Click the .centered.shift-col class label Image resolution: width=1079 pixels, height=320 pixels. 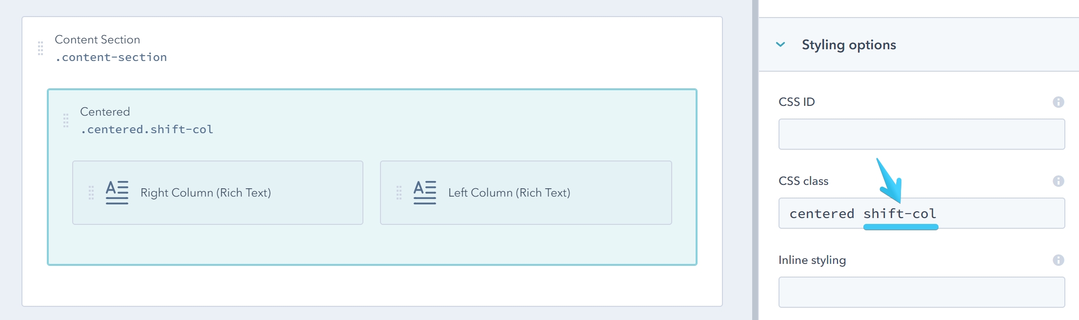[146, 129]
